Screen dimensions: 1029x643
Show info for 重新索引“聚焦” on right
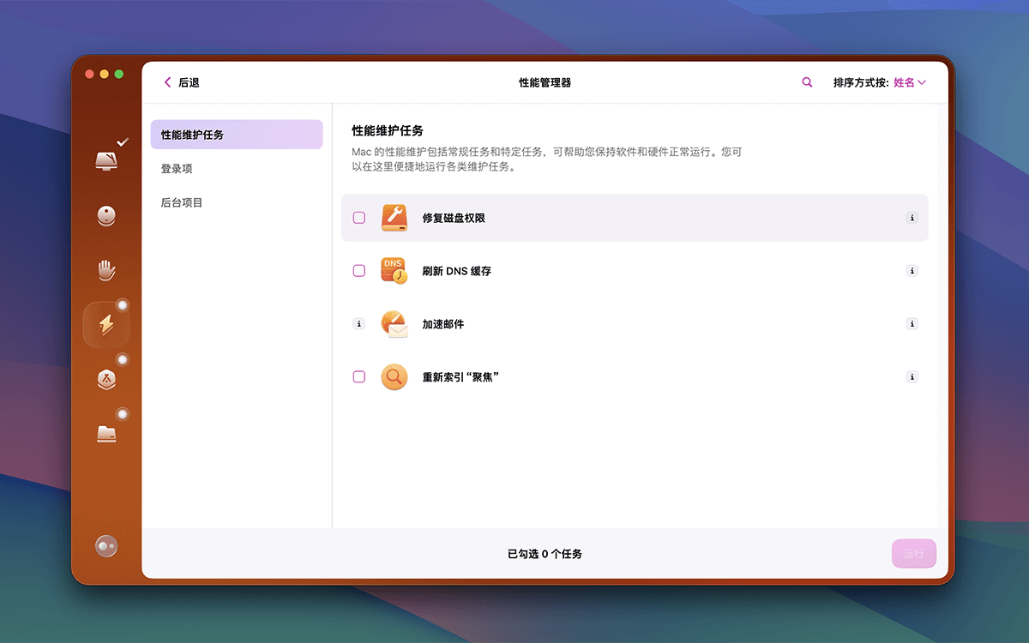click(912, 377)
